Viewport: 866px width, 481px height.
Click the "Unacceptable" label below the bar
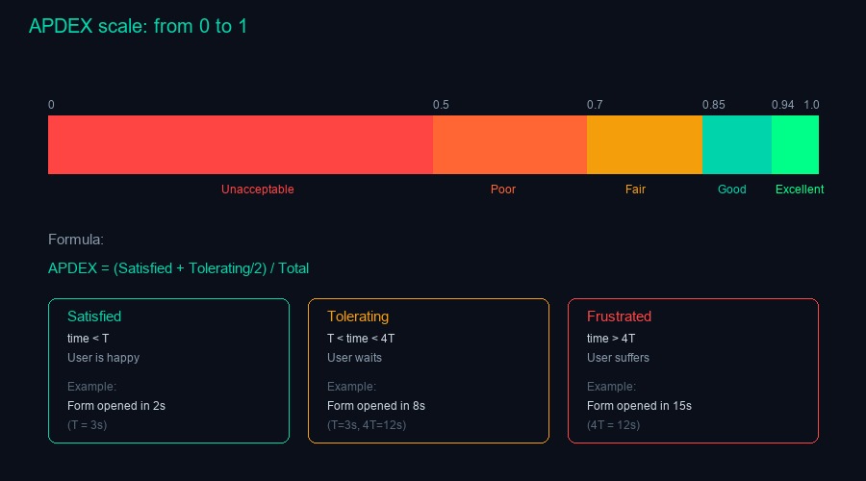pos(257,190)
